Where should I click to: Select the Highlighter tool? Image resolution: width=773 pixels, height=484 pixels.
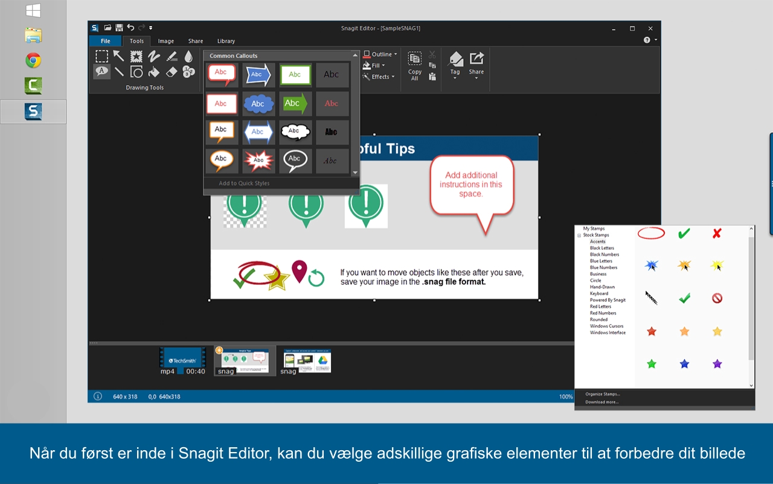point(171,56)
